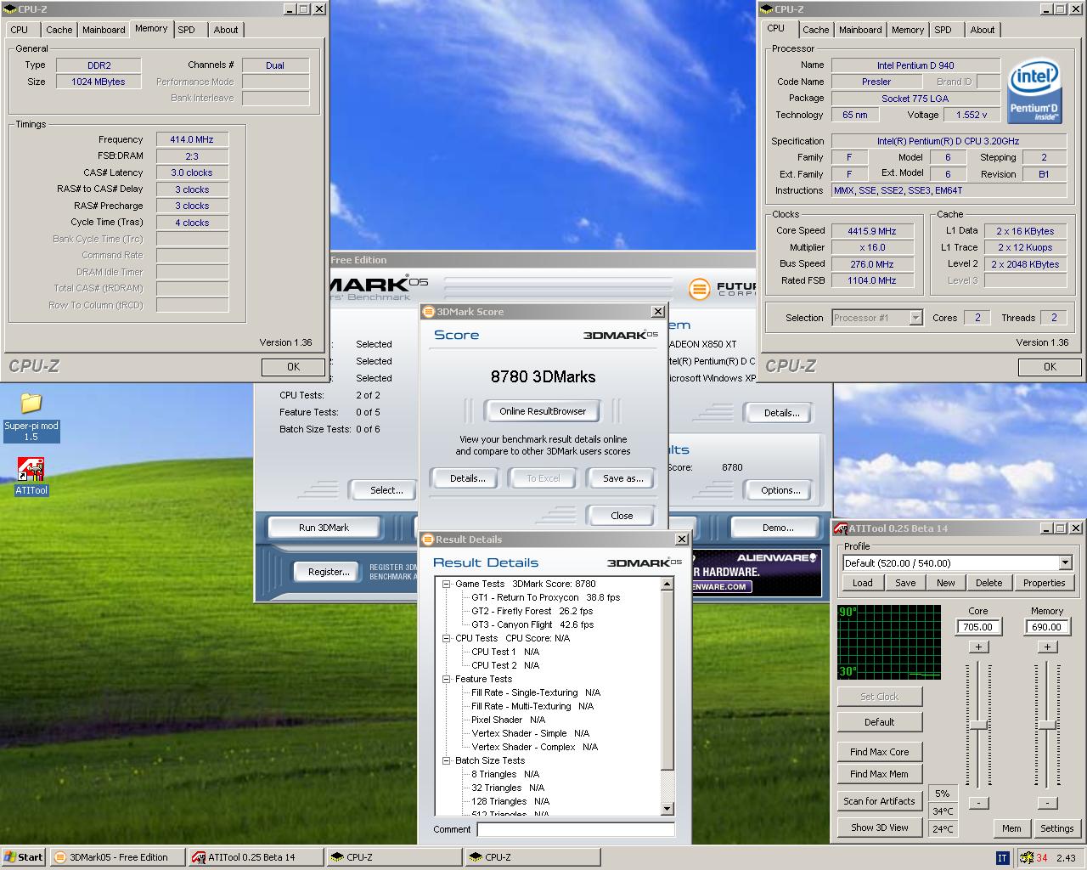1087x870 pixels.
Task: Click the Core clock value field 705.00
Action: 977,627
